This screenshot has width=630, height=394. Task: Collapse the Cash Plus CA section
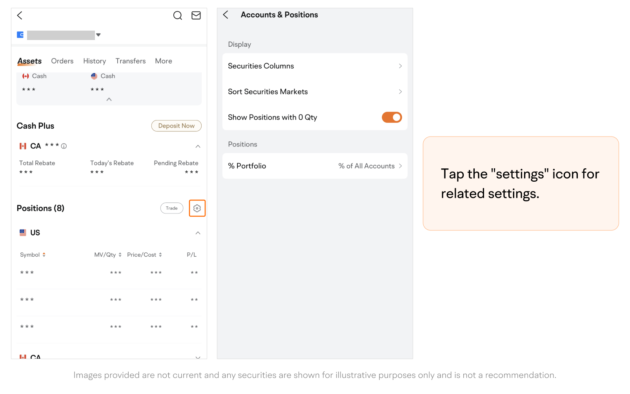[198, 146]
